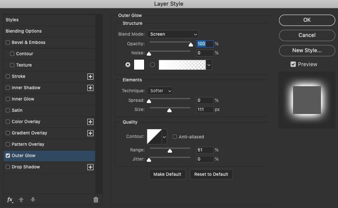The image size is (338, 208).
Task: Select the Satin row label
Action: (x=17, y=110)
